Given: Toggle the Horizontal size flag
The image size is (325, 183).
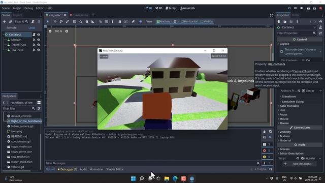Looking at the screenshot, I should pos(189,21).
